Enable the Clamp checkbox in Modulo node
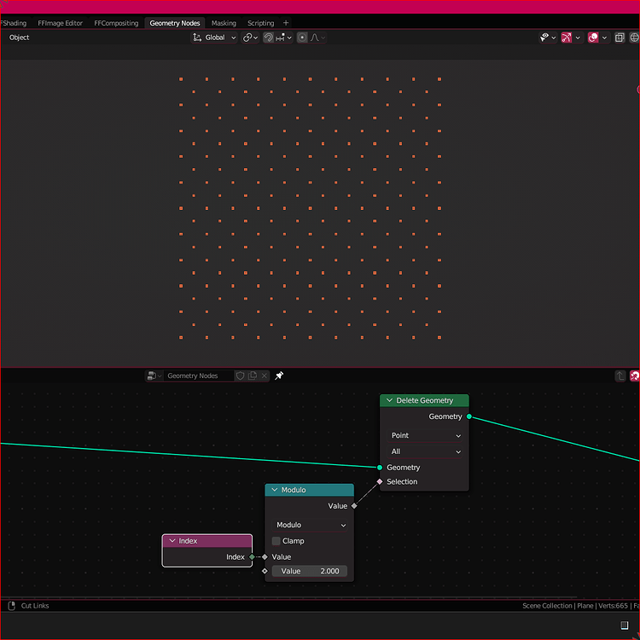 tap(276, 541)
